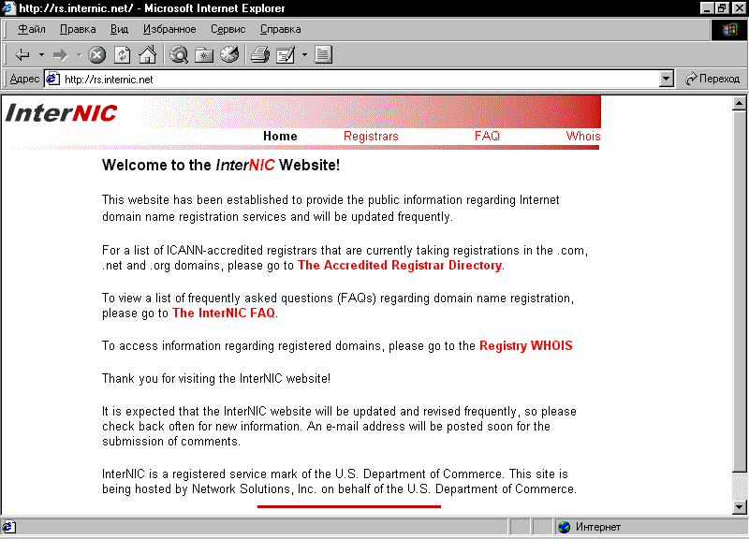Open the Сервис menu
This screenshot has height=539, width=749.
click(x=228, y=29)
